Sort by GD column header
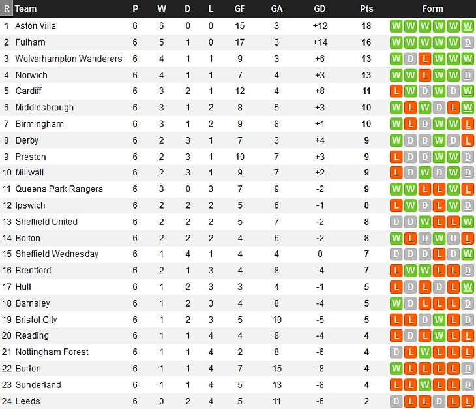Image resolution: width=476 pixels, height=409 pixels. (320, 8)
